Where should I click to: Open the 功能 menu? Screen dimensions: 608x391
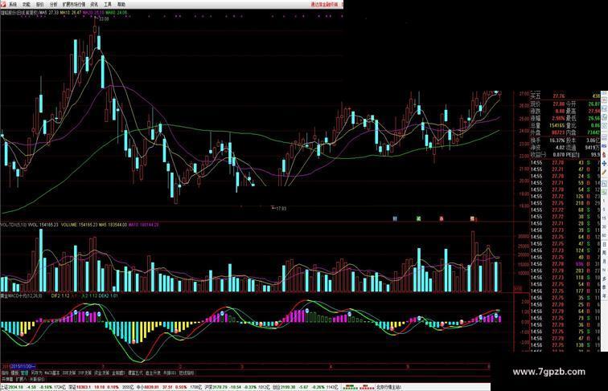[x=26, y=5]
